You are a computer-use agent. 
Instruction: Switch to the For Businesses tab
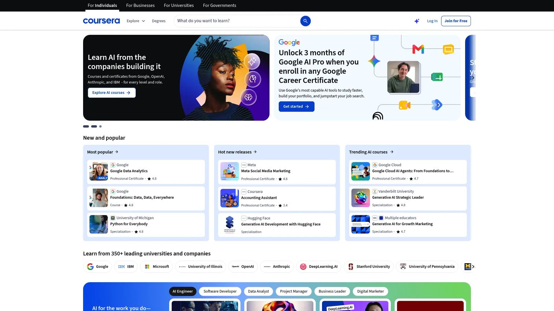point(141,5)
